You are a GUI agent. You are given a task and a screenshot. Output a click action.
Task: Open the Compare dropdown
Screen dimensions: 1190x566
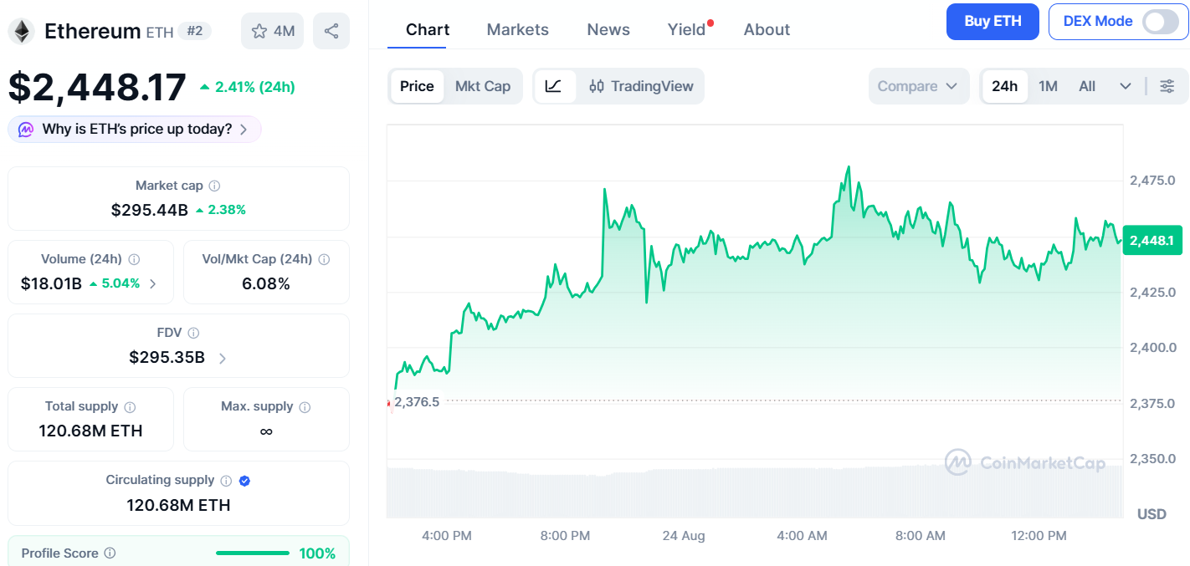(918, 86)
